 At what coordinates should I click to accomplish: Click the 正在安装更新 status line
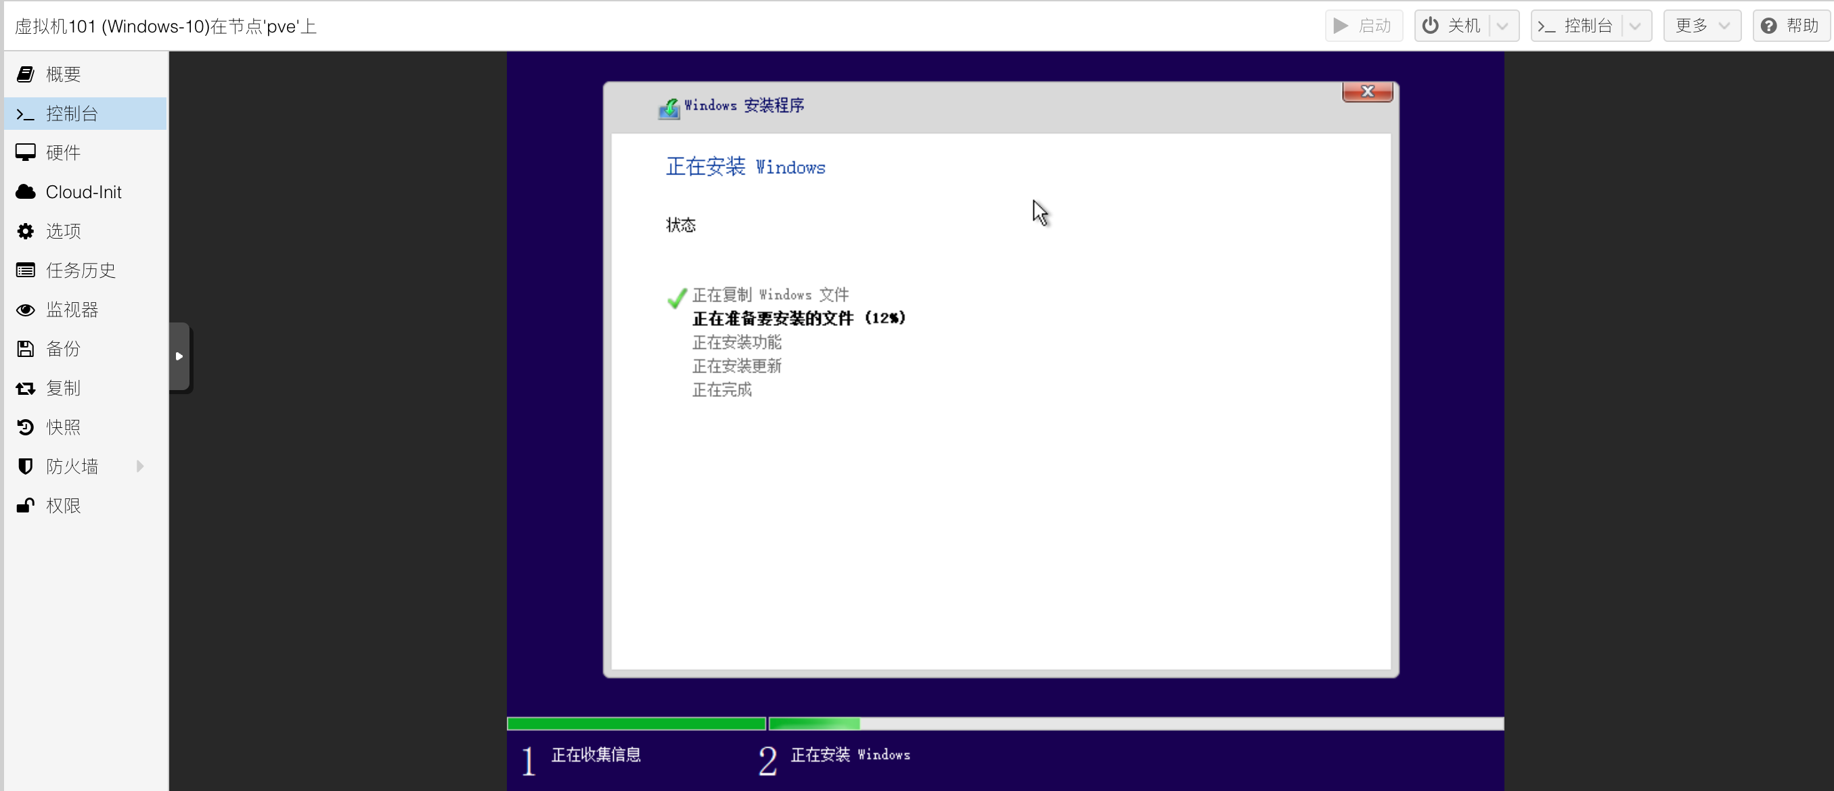pyautogui.click(x=737, y=366)
